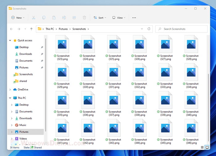Switch to details view in status bar
Viewport: 216px width, 156px height.
click(x=202, y=147)
